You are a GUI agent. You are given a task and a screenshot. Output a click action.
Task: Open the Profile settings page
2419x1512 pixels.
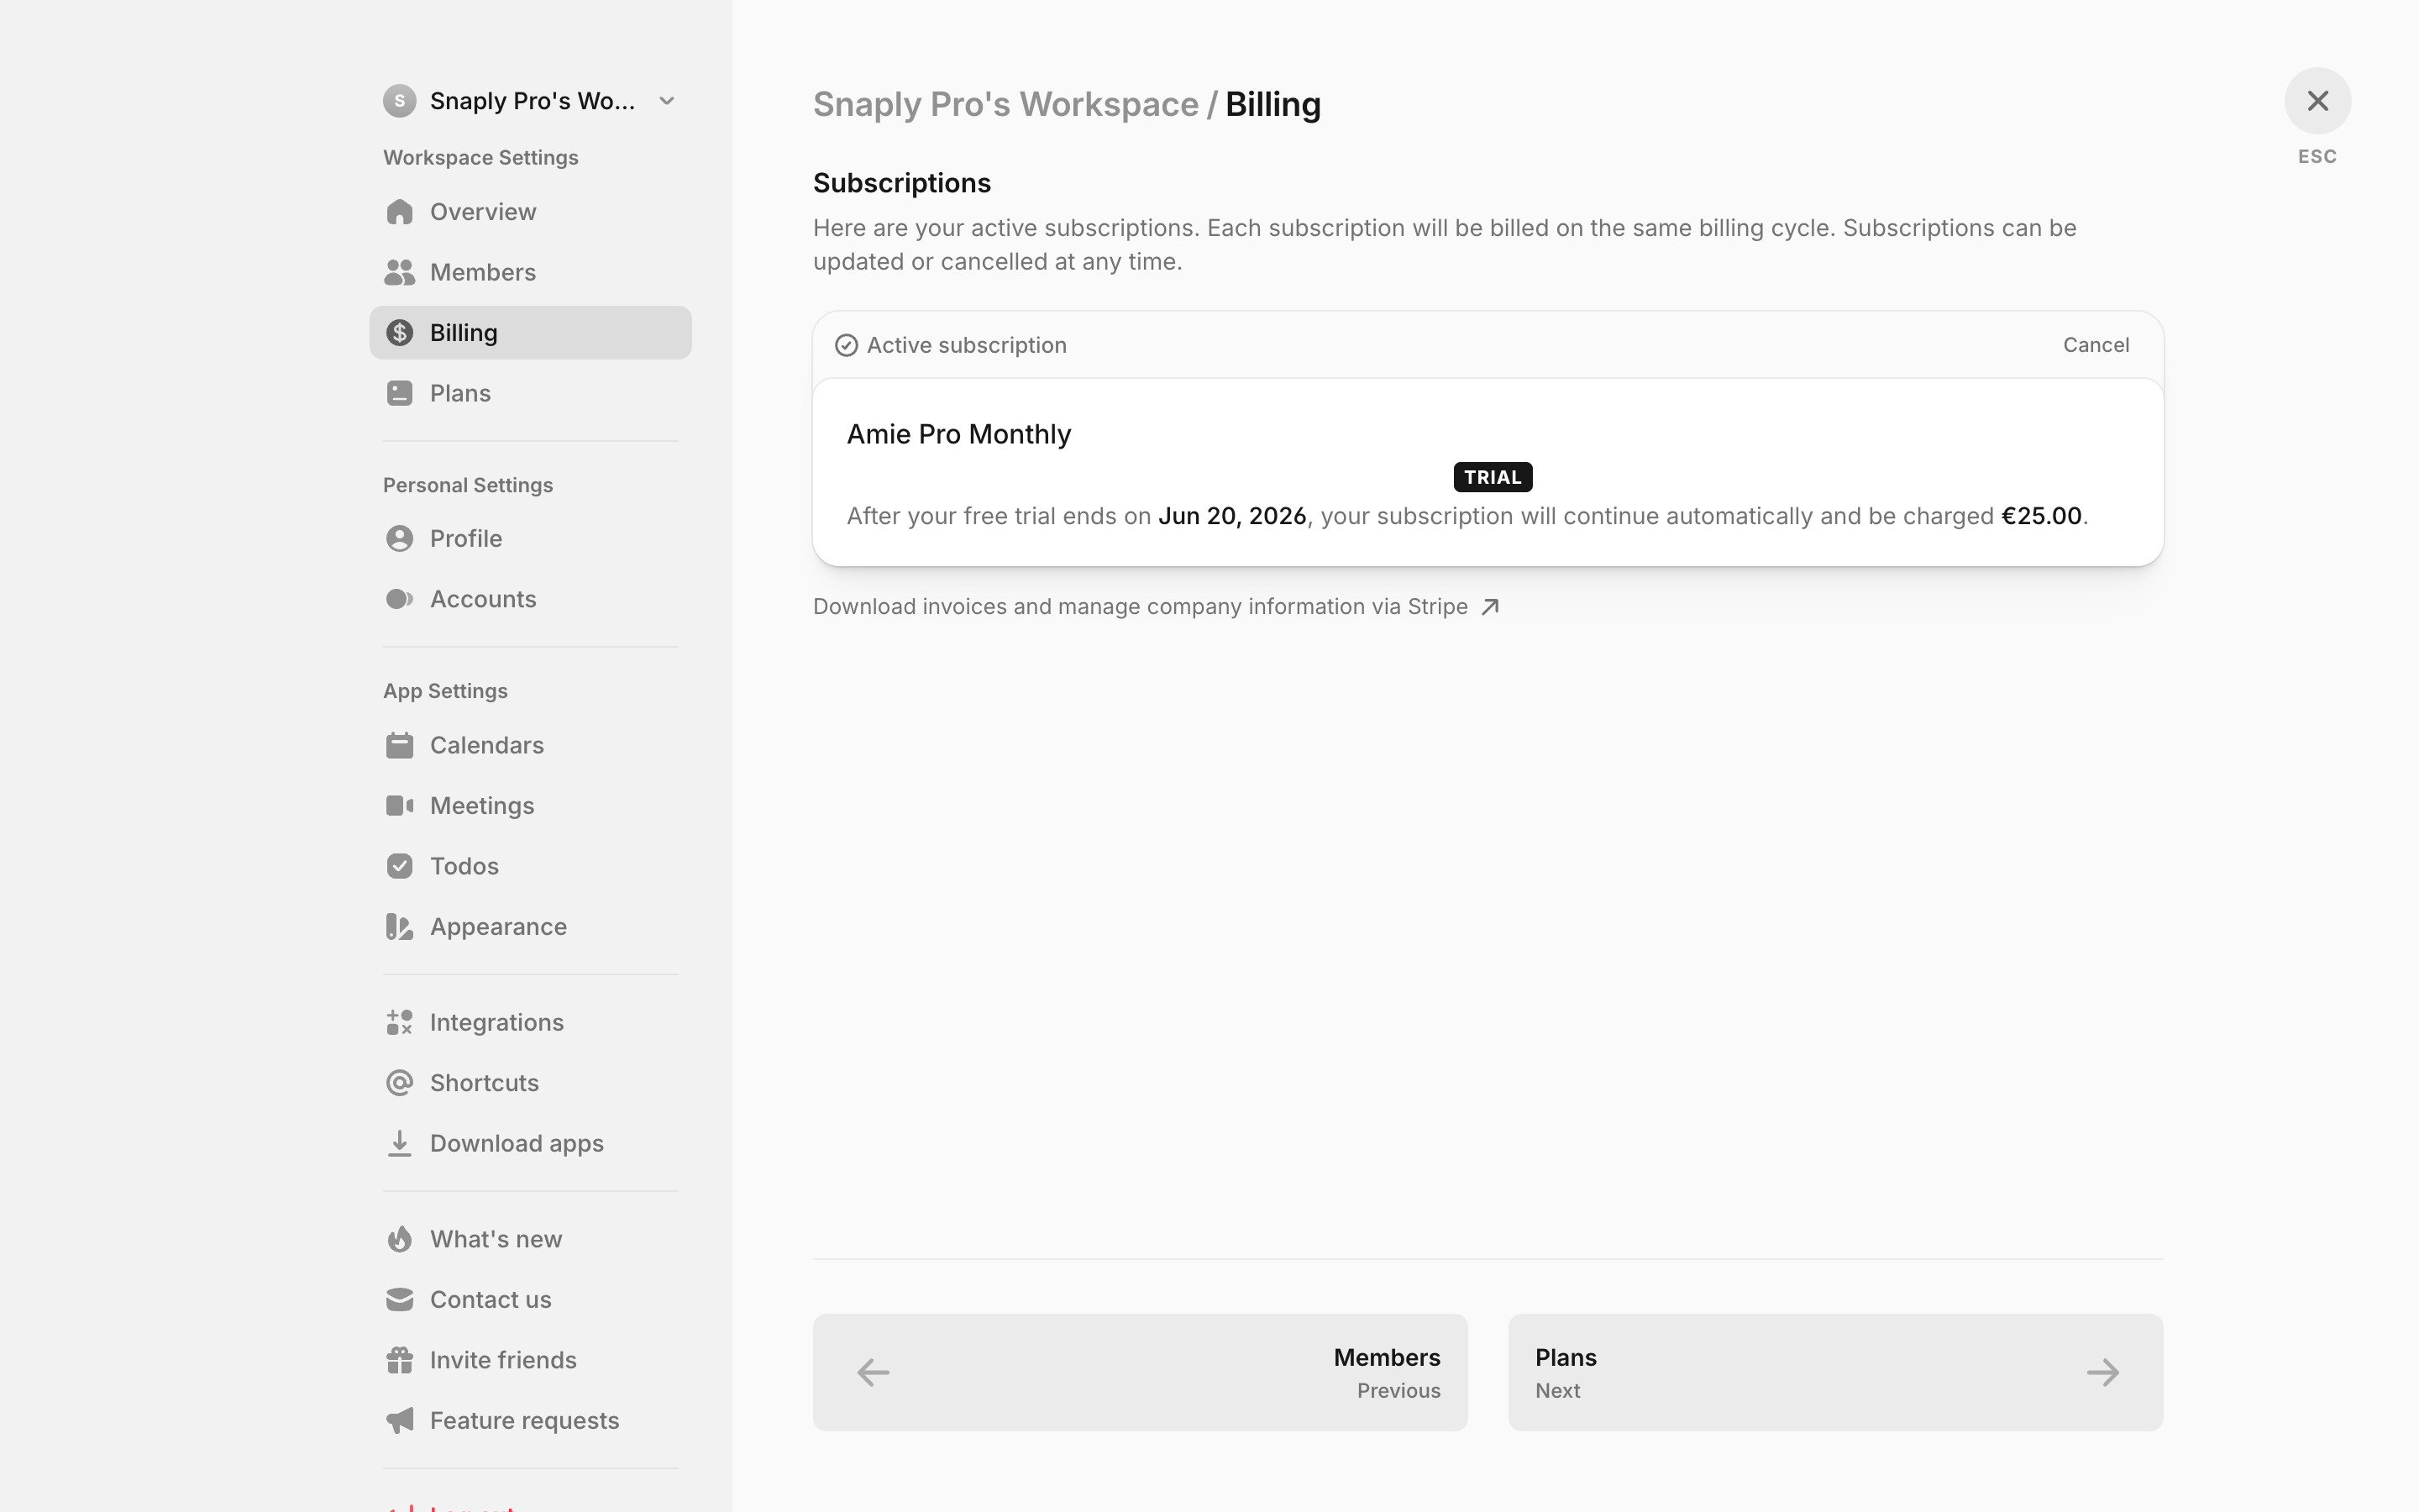[531, 538]
